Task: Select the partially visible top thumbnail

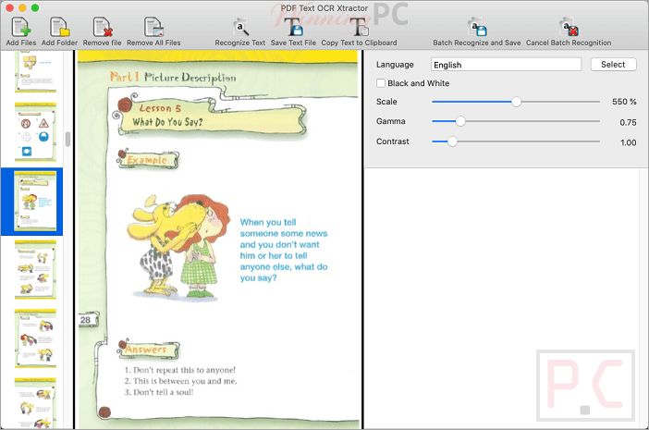Action: click(x=35, y=71)
